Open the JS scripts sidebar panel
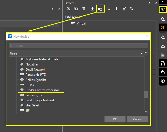The height and width of the screenshot is (132, 167). 163,28
